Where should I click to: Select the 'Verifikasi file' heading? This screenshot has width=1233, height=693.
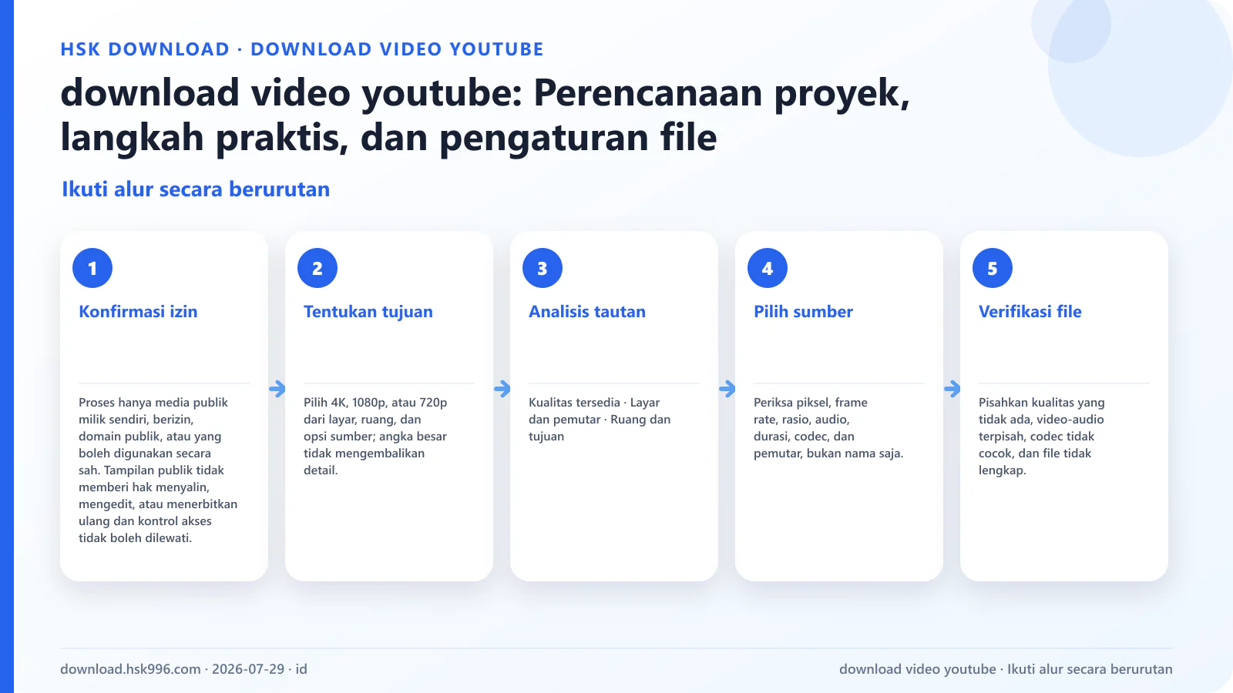coord(1030,312)
